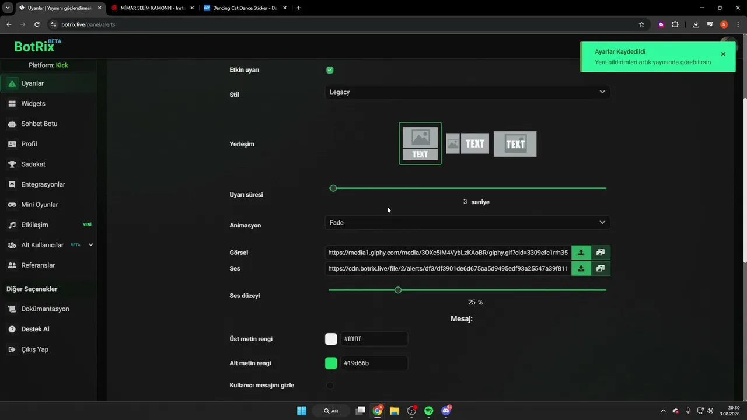Image resolution: width=747 pixels, height=420 pixels.
Task: Select text-over-image layout
Action: pyautogui.click(x=515, y=144)
